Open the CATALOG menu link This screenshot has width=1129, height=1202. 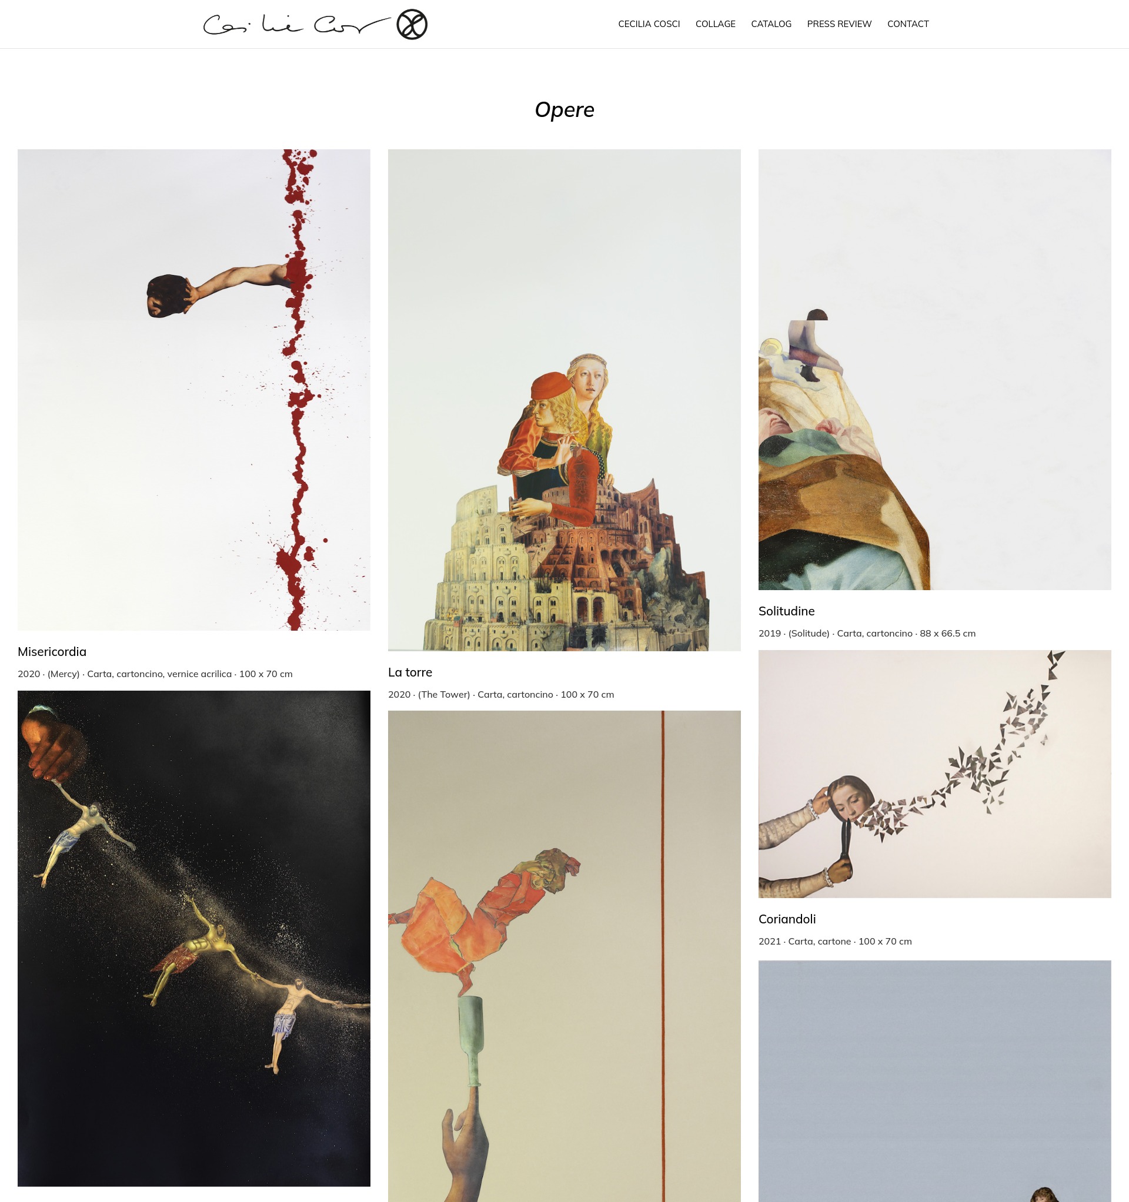pyautogui.click(x=771, y=24)
